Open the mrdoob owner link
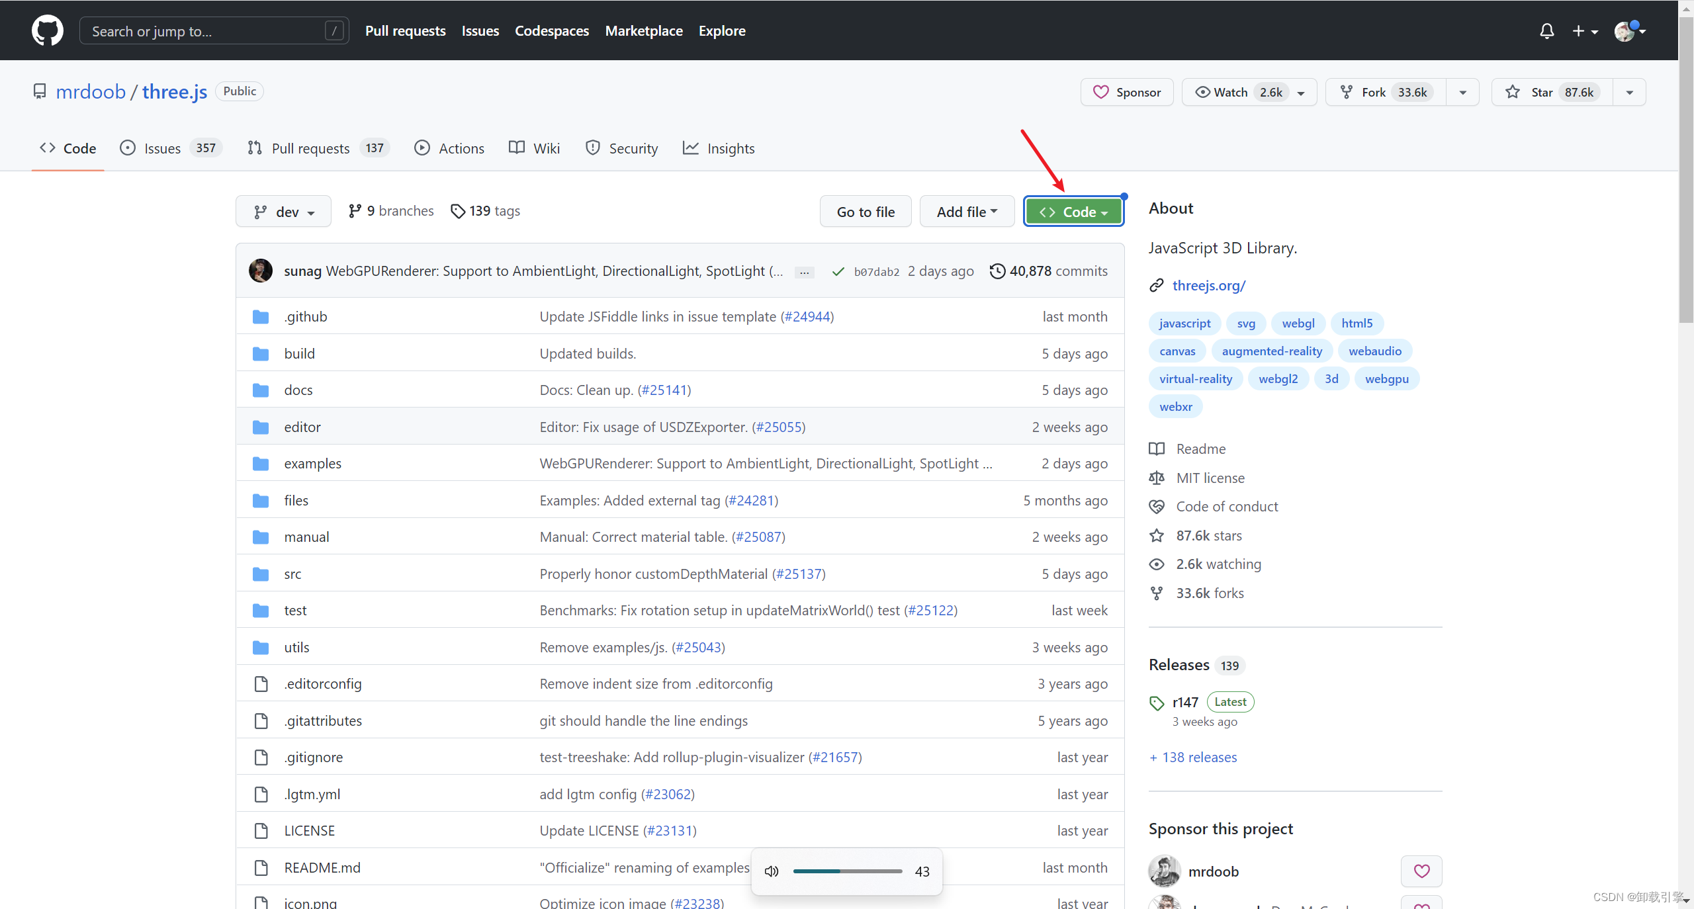1694x909 pixels. tap(91, 91)
